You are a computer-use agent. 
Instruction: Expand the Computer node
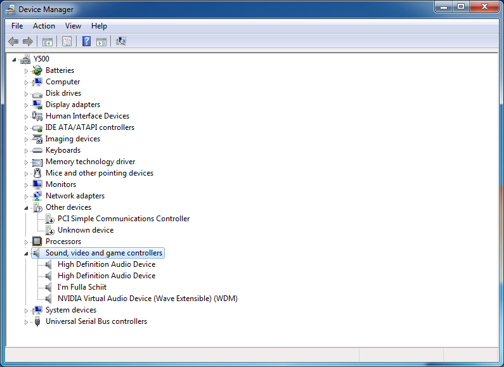tap(26, 82)
